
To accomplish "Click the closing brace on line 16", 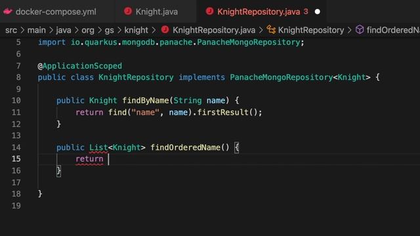I will 58,171.
